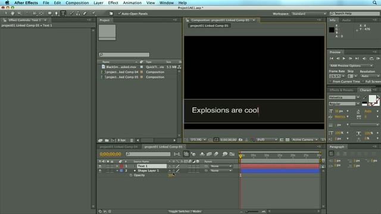The width and height of the screenshot is (381, 214).
Task: Open the toggle panels icon beside Auto-Open Panels
Action: (111, 13)
